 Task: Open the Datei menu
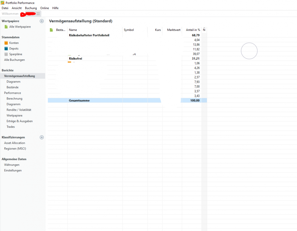pyautogui.click(x=5, y=8)
